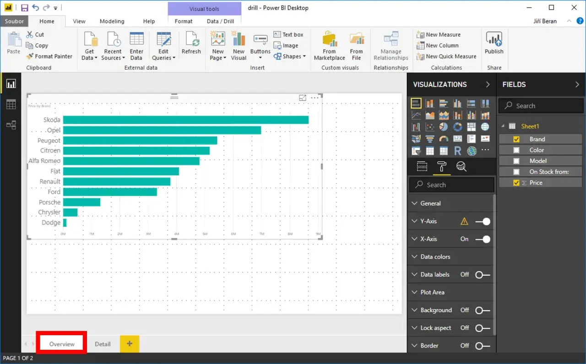Open the Recent Sources dropdown
586x364 pixels.
[113, 46]
